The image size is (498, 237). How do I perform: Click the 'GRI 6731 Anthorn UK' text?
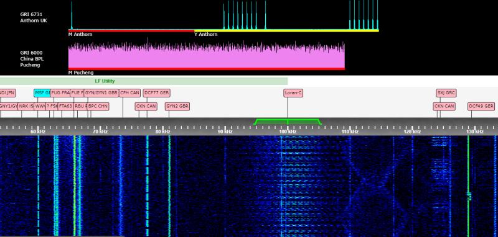click(x=34, y=17)
